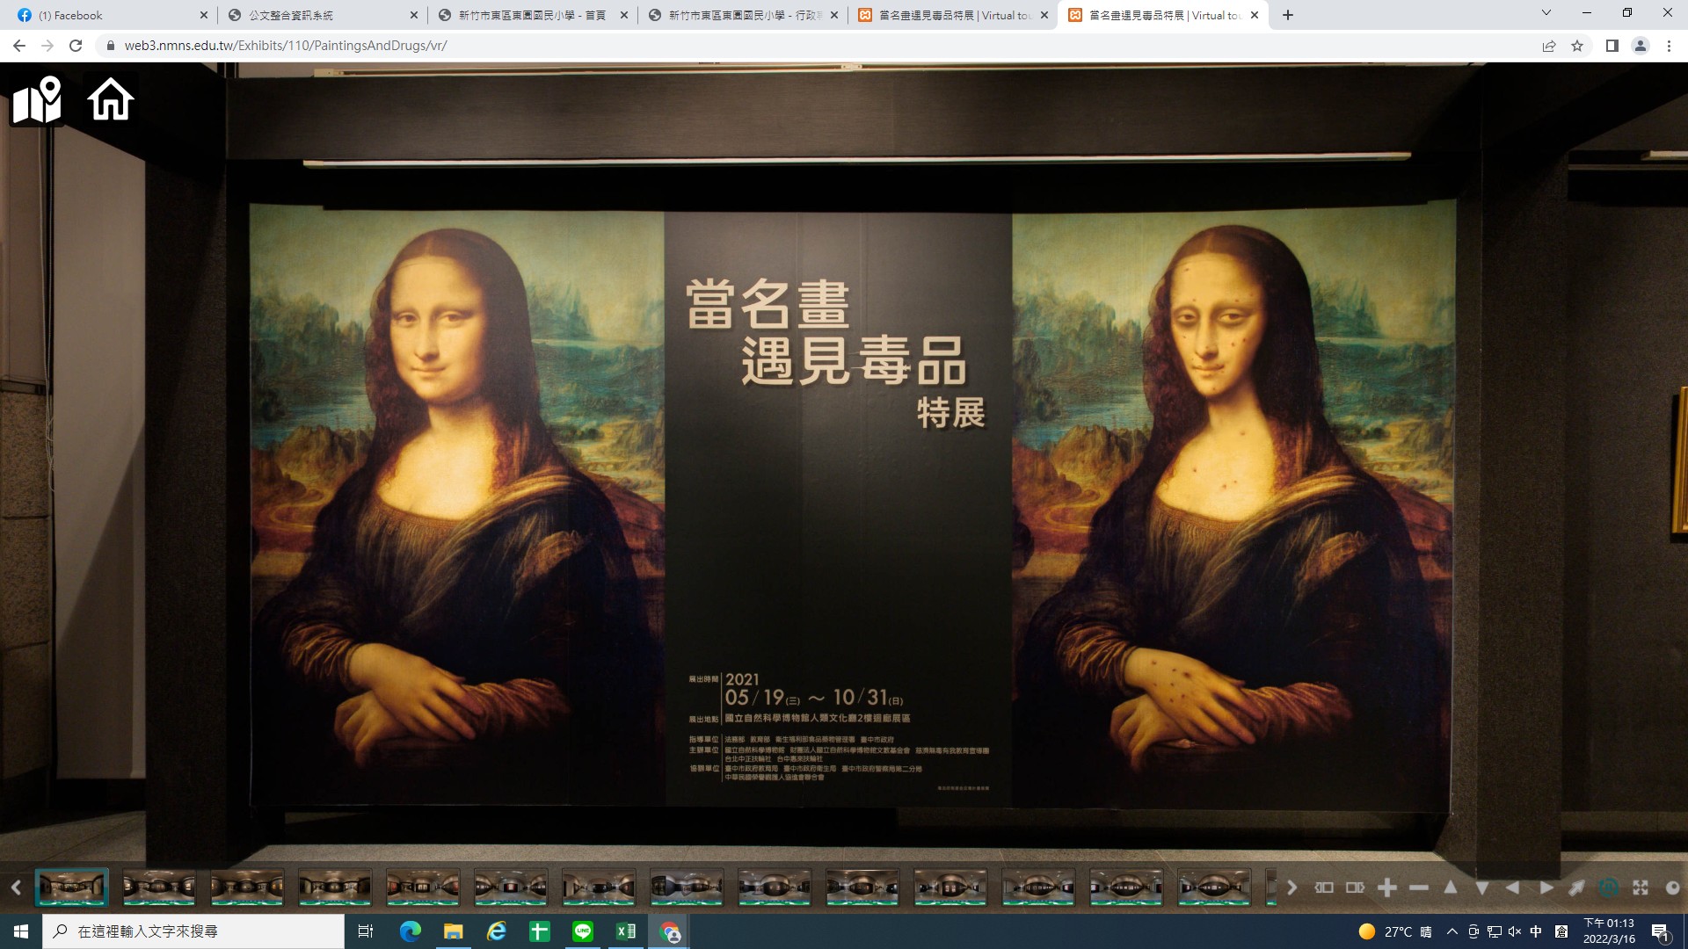Enter fullscreen with the four-arrows icon
The width and height of the screenshot is (1688, 949).
tap(1641, 887)
